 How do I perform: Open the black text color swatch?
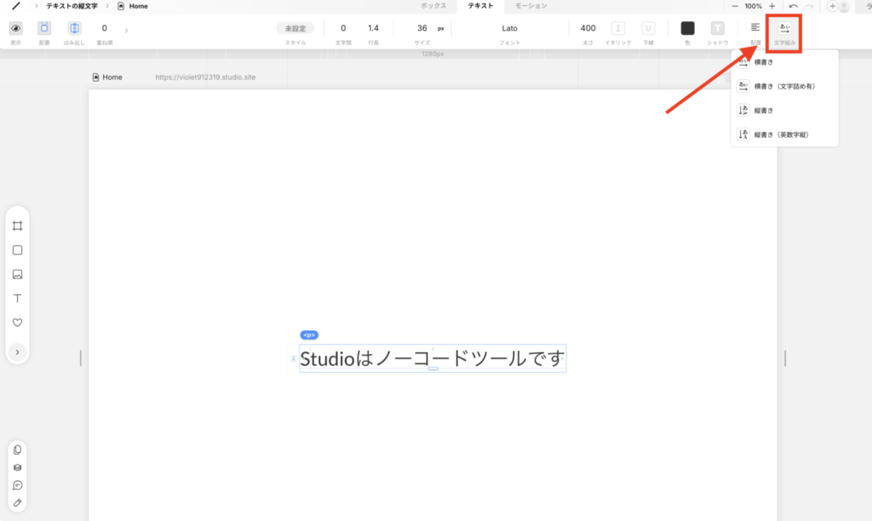coord(687,28)
